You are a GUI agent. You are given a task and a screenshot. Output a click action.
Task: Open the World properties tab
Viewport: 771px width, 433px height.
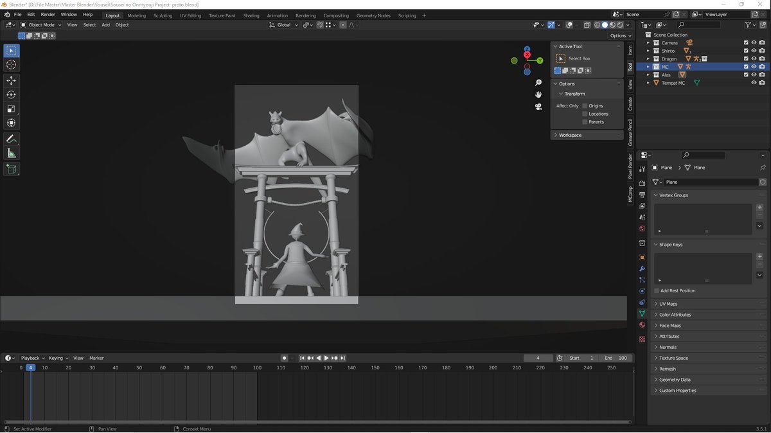tap(642, 228)
